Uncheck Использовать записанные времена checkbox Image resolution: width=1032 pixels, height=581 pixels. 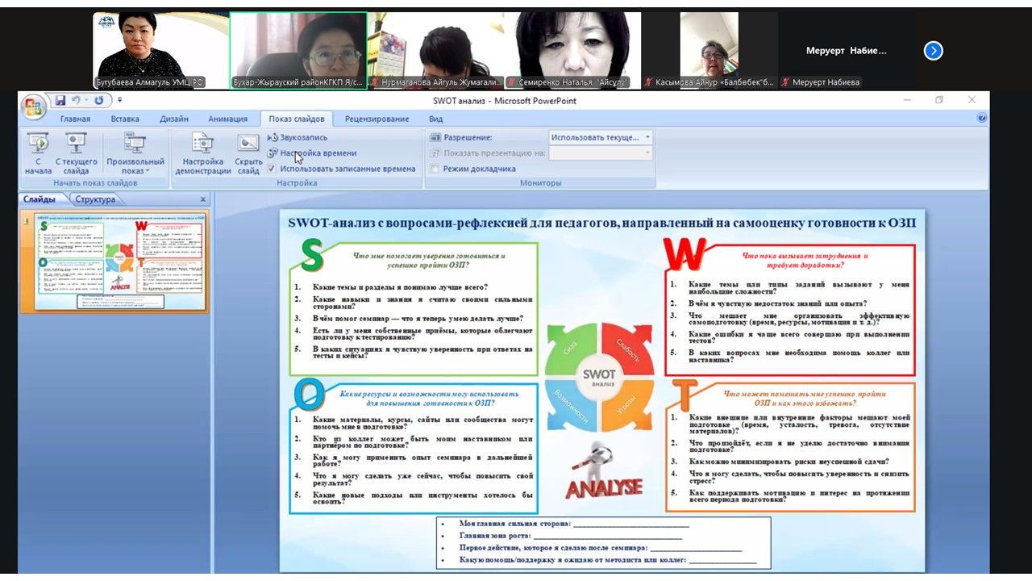[x=273, y=169]
